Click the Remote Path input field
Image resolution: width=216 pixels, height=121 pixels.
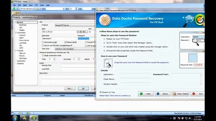click(x=78, y=66)
